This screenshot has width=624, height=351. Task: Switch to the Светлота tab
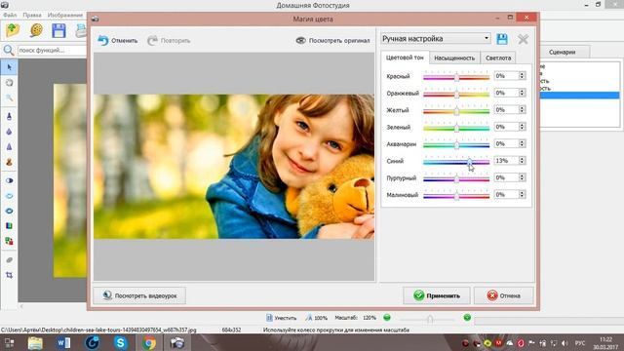(x=498, y=58)
